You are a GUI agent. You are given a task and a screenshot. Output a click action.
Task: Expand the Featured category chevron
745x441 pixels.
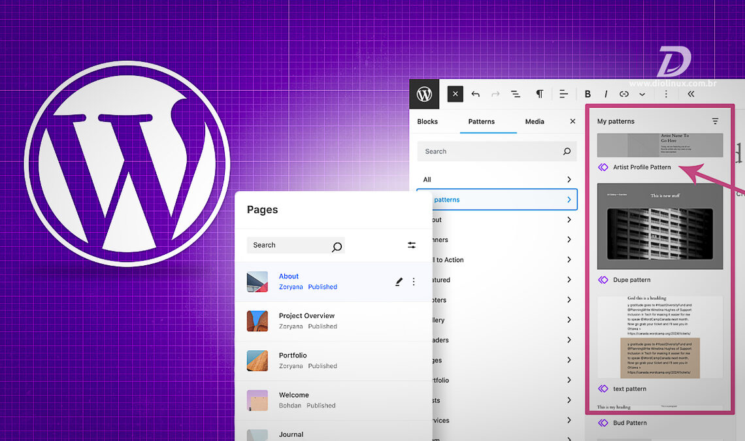[x=569, y=280]
